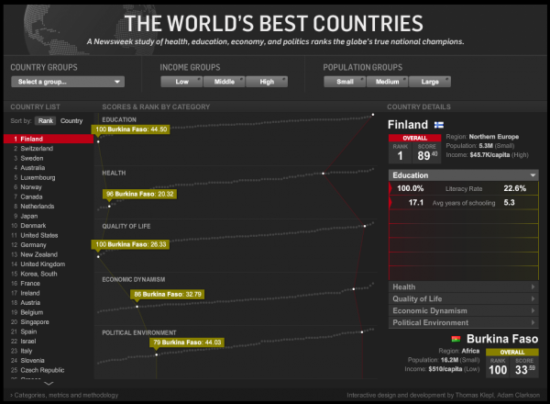Select Germany in the country list

pyautogui.click(x=49, y=245)
